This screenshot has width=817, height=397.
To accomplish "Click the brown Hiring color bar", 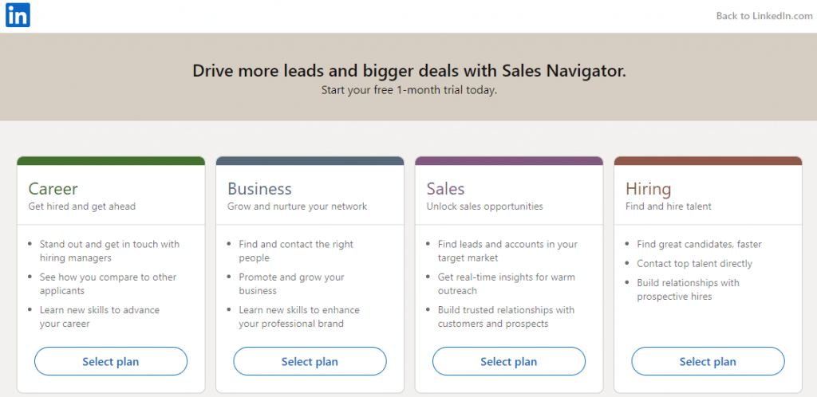I will pyautogui.click(x=708, y=161).
